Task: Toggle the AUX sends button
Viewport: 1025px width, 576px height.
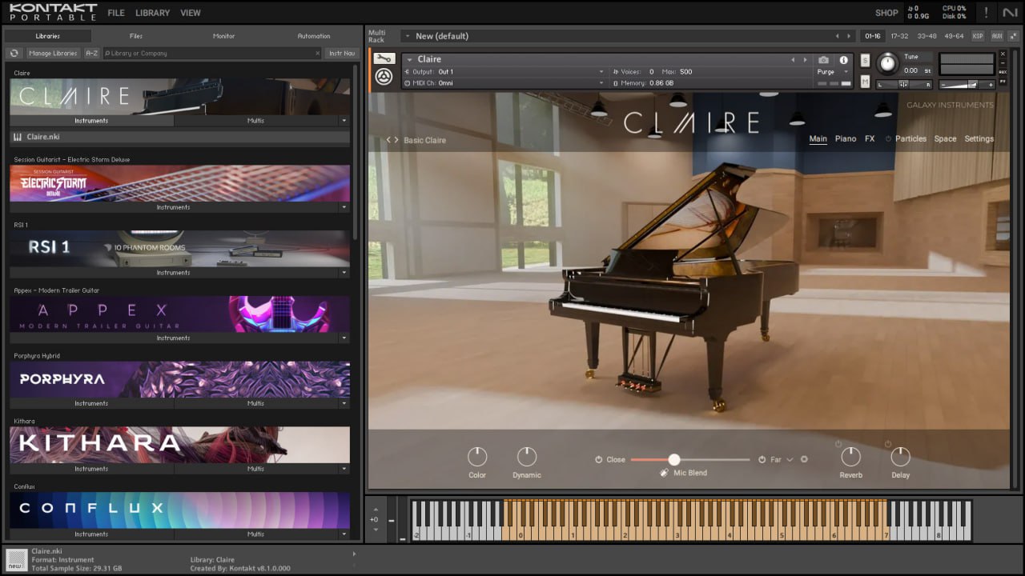Action: click(997, 36)
